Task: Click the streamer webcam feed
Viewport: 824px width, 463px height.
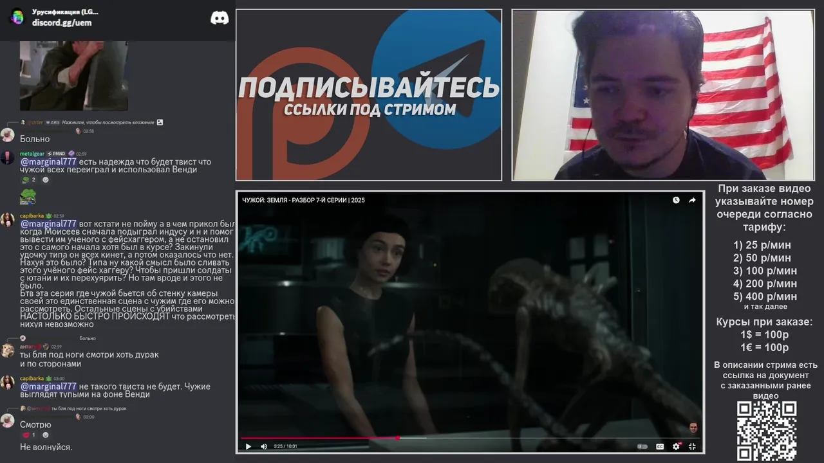Action: [663, 95]
